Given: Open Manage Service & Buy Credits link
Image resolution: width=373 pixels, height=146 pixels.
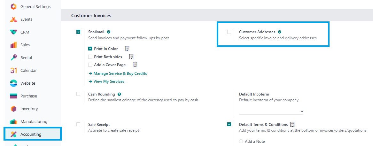Looking at the screenshot, I should 118,73.
